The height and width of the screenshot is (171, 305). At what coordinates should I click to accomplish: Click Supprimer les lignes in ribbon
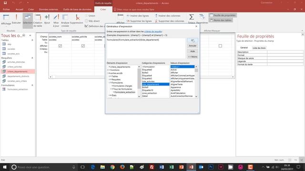pyautogui.click(x=139, y=21)
